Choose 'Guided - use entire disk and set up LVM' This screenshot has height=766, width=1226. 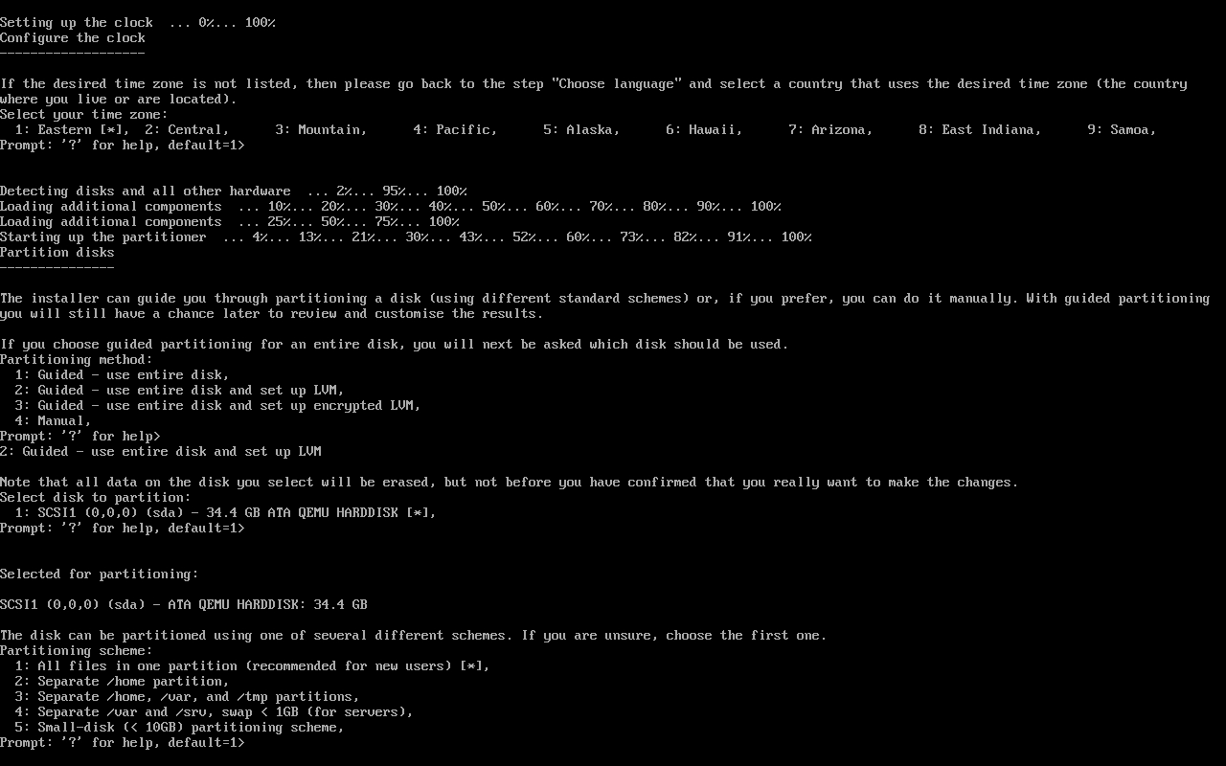tap(179, 391)
